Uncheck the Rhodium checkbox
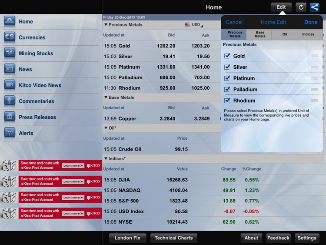 tap(227, 101)
